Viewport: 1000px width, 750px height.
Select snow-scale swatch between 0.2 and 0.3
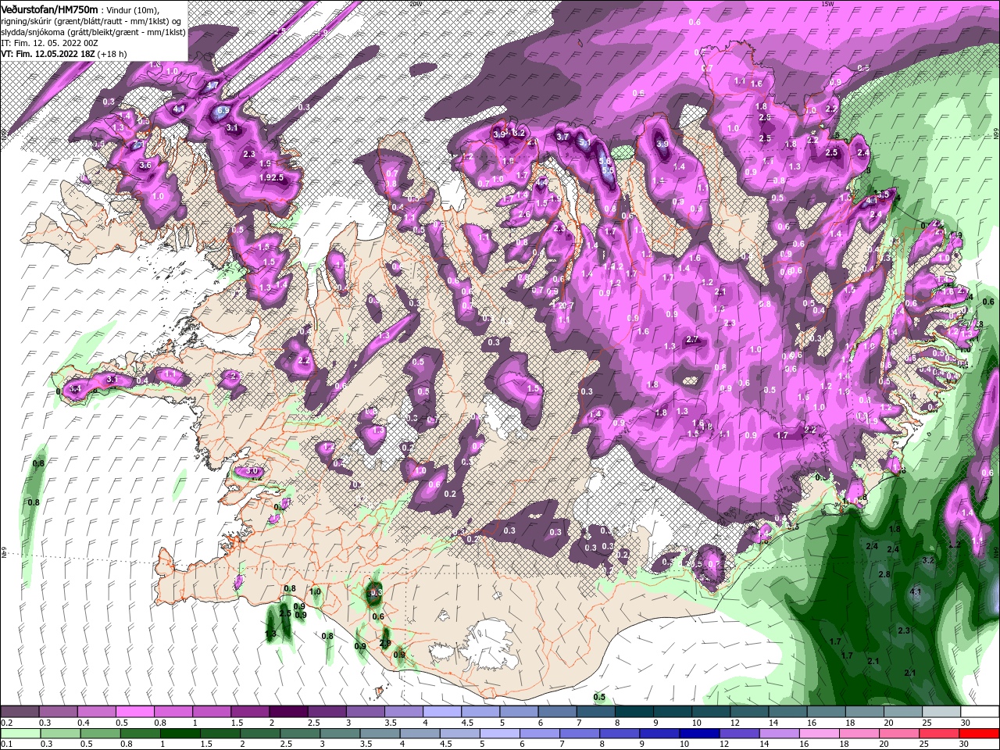(x=19, y=712)
